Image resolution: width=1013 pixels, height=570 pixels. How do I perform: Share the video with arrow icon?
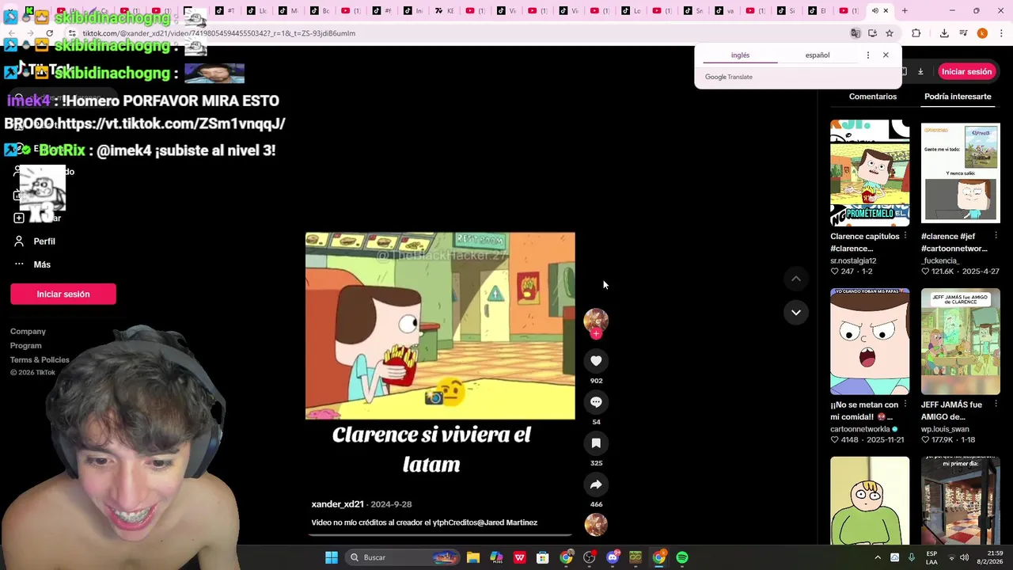click(x=596, y=484)
